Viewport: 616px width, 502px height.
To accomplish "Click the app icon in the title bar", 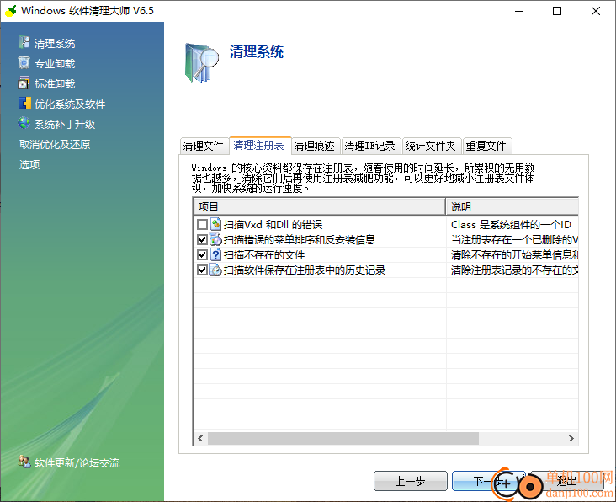I will click(11, 11).
